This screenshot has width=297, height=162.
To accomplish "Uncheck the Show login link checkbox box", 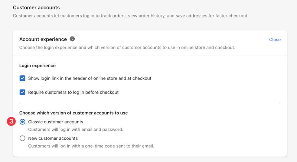I will [22, 78].
